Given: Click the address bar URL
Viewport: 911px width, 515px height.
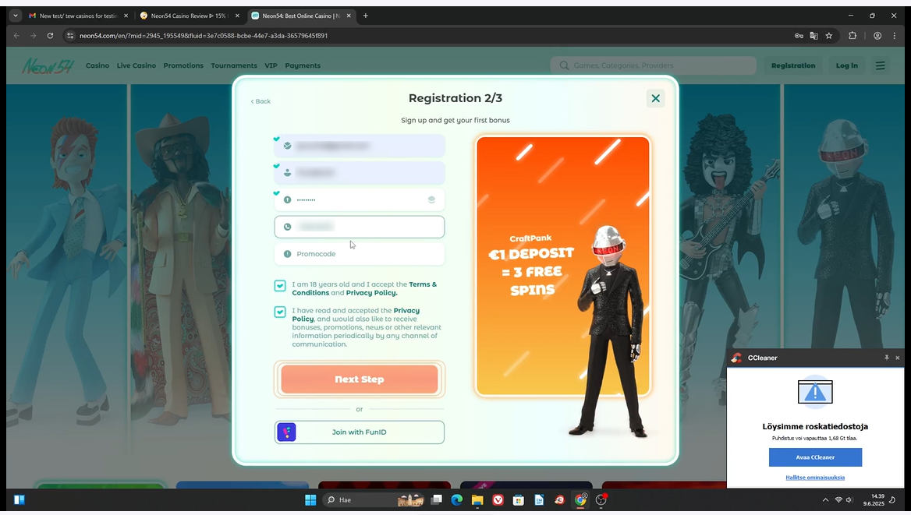Looking at the screenshot, I should 204,35.
